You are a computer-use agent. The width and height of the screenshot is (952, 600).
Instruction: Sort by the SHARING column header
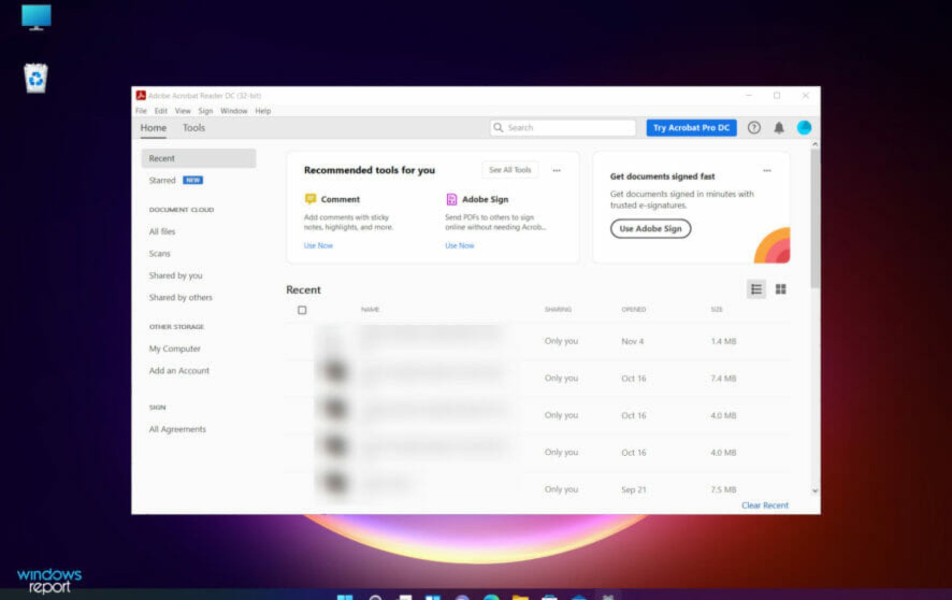click(x=558, y=309)
